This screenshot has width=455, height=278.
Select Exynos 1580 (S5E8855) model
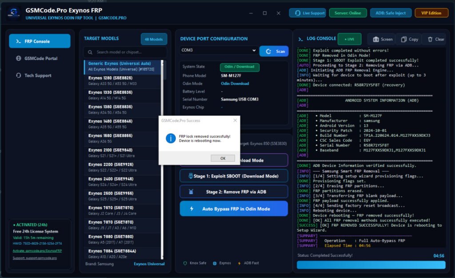point(123,139)
